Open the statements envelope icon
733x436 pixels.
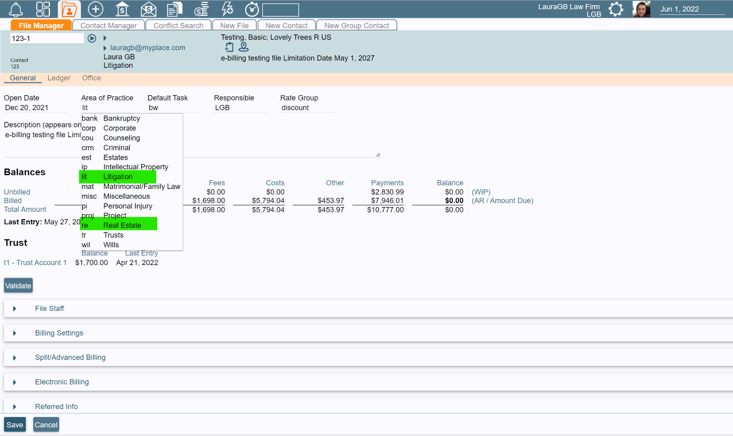pyautogui.click(x=148, y=9)
